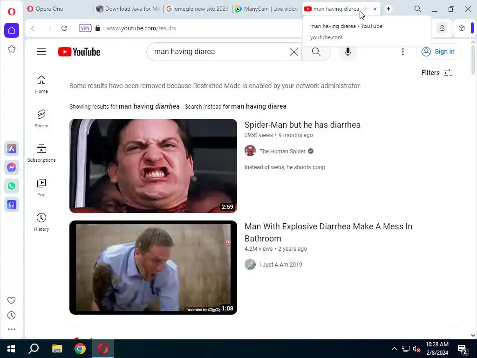Switch to ManyCam Live video tab

pos(267,9)
